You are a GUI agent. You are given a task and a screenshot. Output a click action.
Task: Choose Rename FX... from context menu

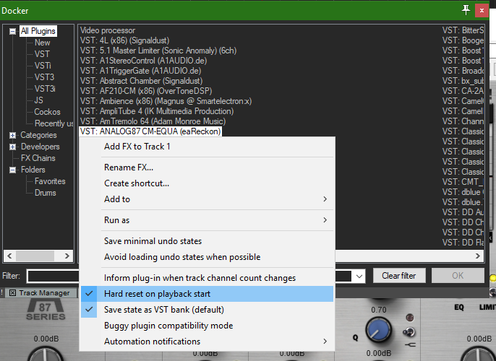click(x=208, y=168)
